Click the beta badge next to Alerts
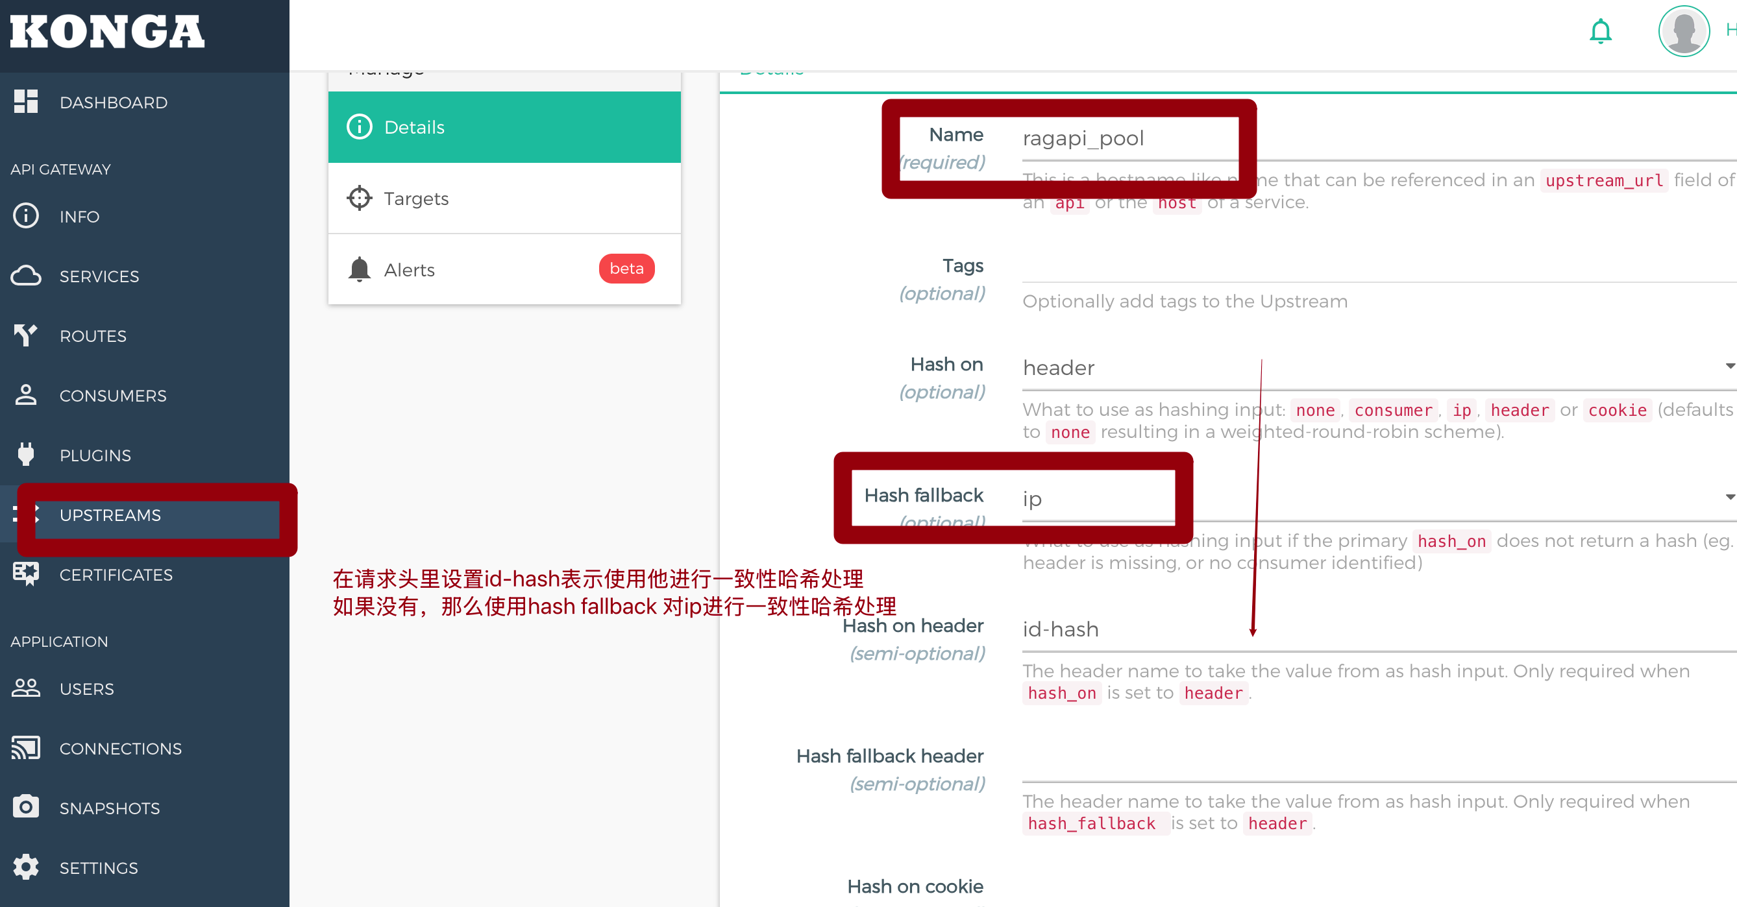This screenshot has width=1737, height=907. [626, 268]
